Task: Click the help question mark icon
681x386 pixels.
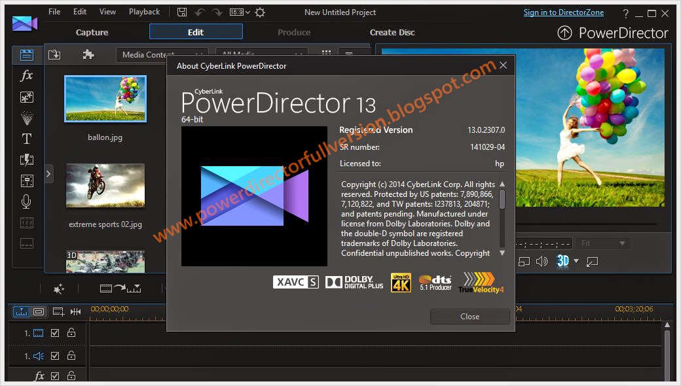Action: [625, 14]
